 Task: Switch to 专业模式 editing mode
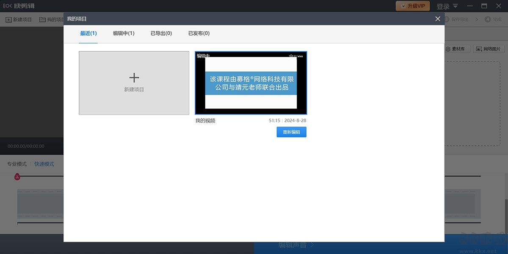click(16, 164)
